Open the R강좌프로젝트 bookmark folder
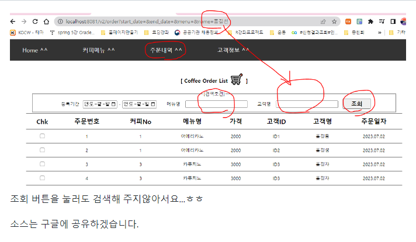 point(245,33)
